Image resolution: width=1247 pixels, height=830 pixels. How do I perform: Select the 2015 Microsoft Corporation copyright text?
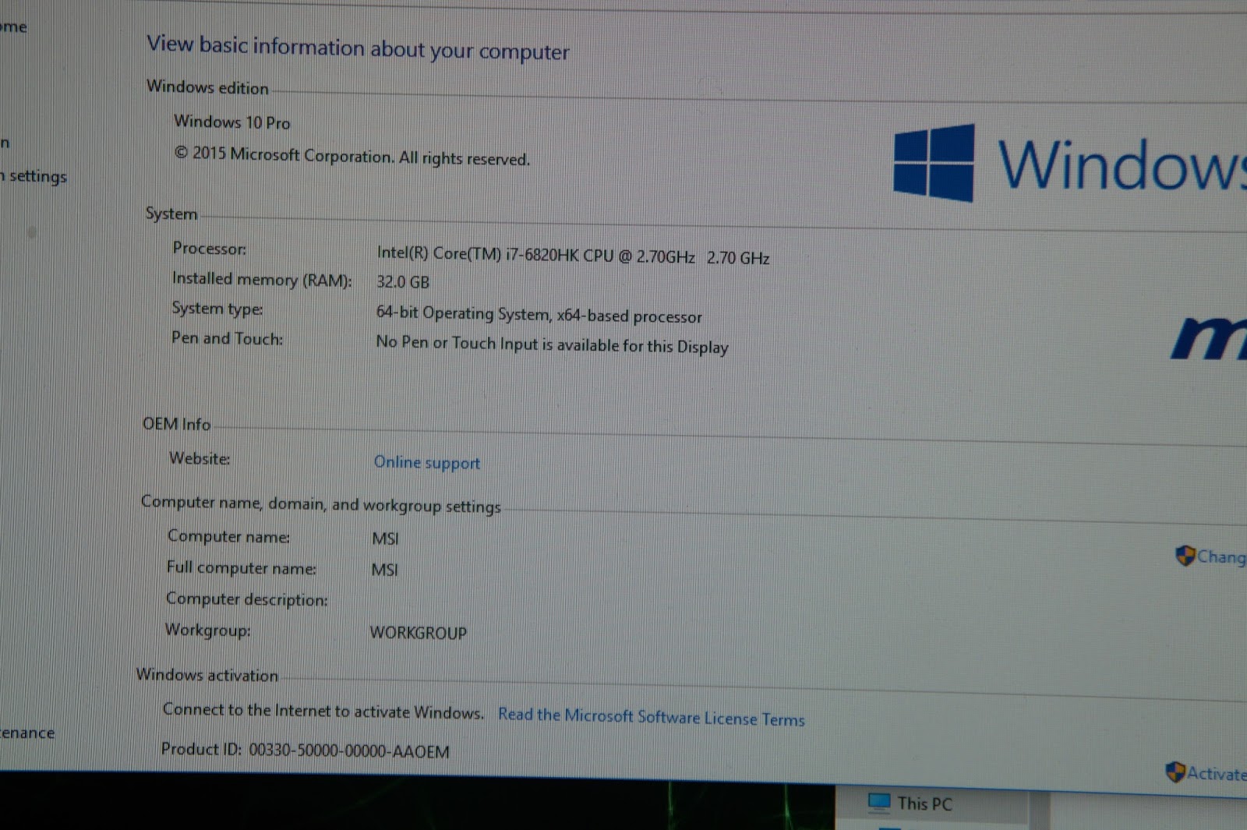pos(351,156)
